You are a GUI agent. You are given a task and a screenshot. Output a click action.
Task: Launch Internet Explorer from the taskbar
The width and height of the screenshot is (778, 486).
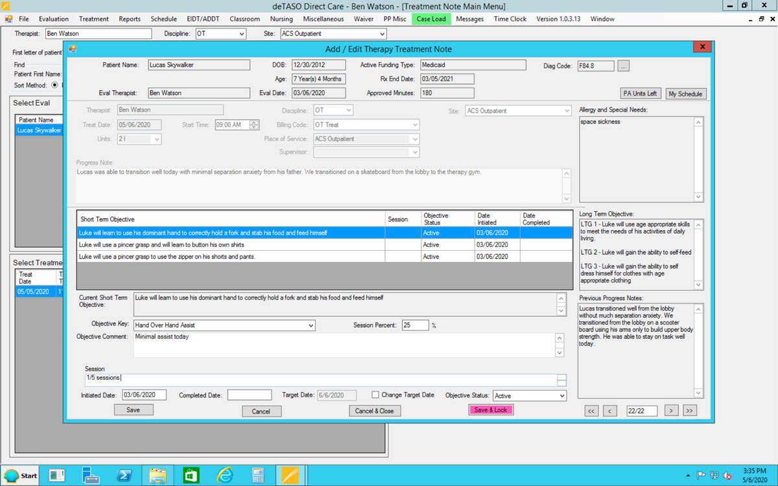coord(224,475)
